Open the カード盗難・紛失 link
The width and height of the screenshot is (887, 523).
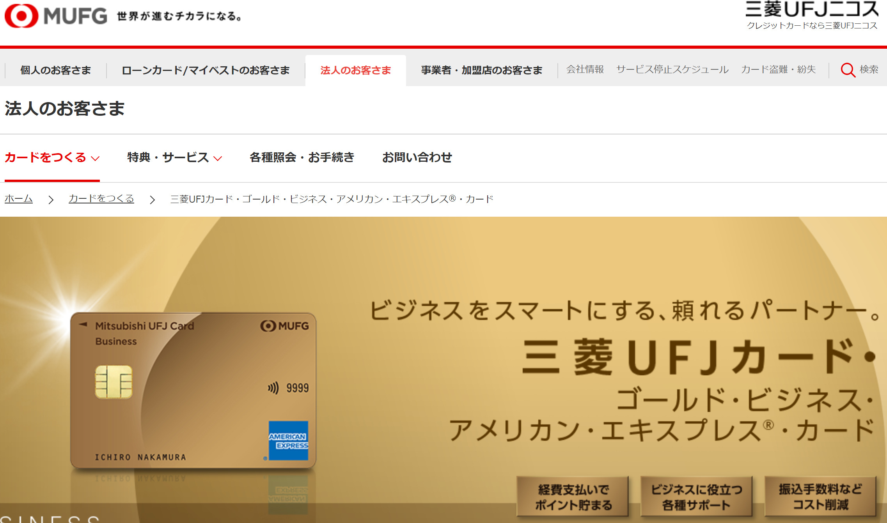click(778, 69)
